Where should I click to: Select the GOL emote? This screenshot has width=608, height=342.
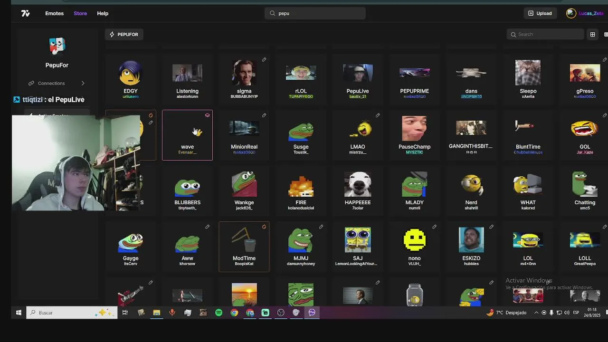point(585,135)
